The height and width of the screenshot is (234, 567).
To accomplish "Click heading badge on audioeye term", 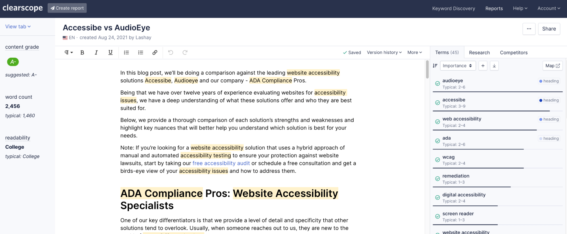I will tap(549, 81).
